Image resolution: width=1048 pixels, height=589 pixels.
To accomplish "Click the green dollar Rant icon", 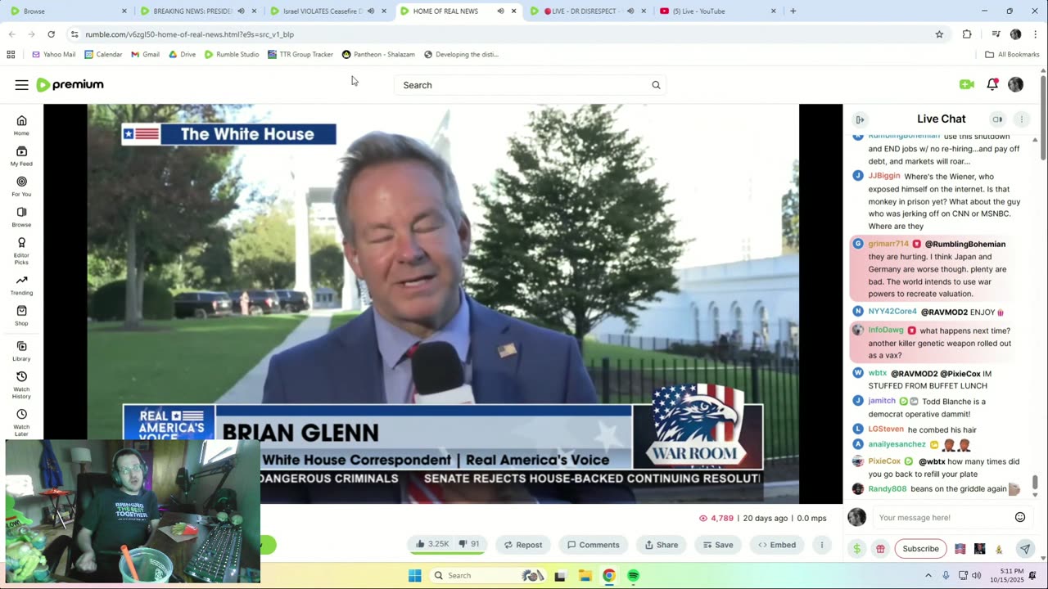I will (x=857, y=549).
